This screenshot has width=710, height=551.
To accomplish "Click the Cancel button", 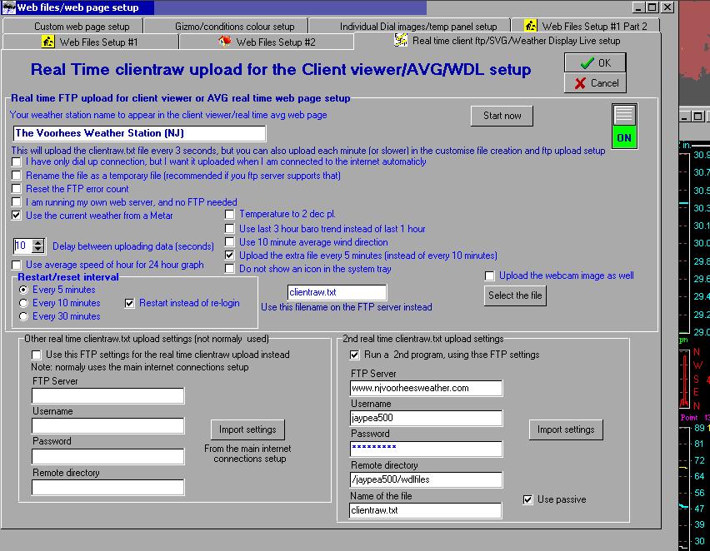I will click(x=595, y=83).
